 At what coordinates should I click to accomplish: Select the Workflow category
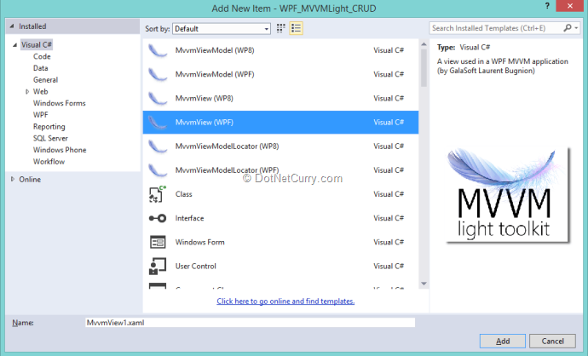[49, 162]
